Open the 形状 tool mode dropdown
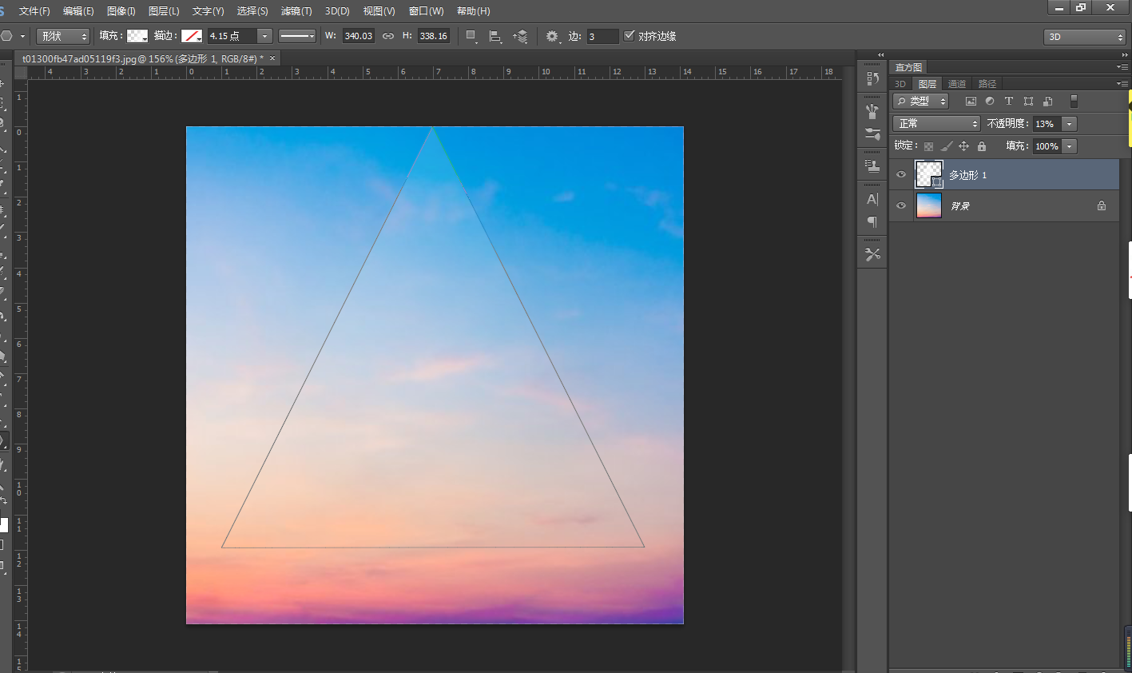 (x=63, y=37)
